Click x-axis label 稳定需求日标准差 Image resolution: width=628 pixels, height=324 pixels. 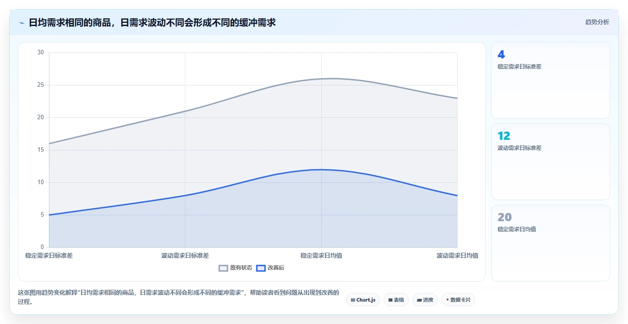[49, 255]
